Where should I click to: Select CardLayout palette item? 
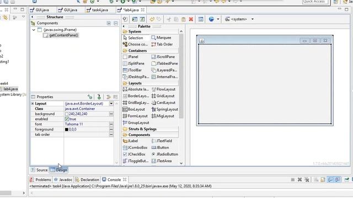click(x=163, y=103)
